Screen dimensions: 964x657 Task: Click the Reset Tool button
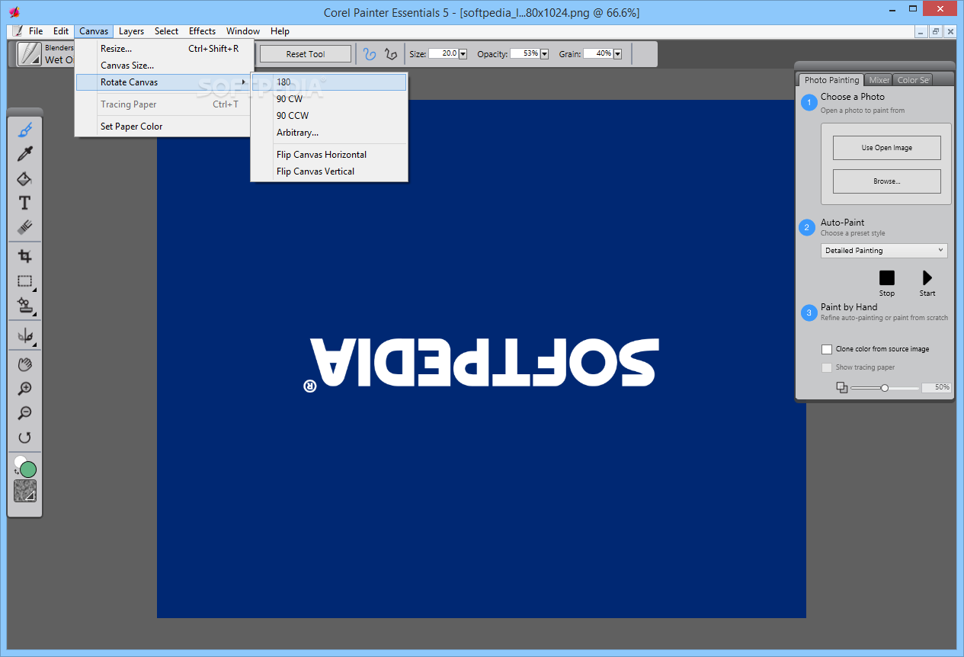coord(306,54)
